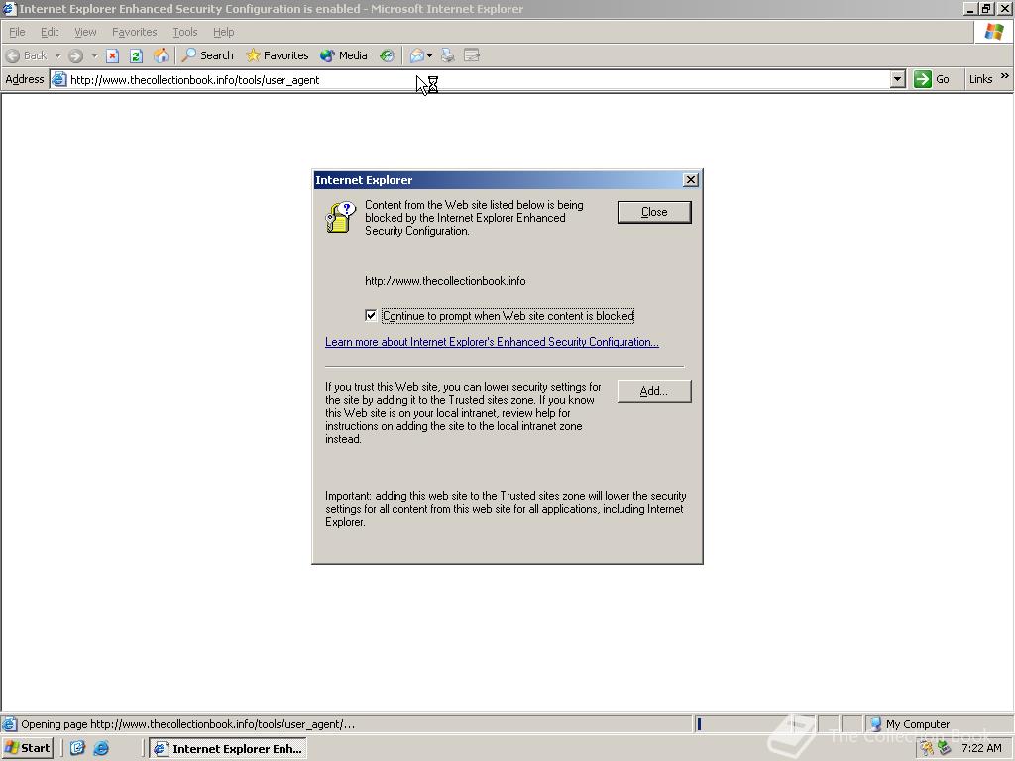Screen dimensions: 1015x761
Task: Open the View menu
Action: (x=85, y=32)
